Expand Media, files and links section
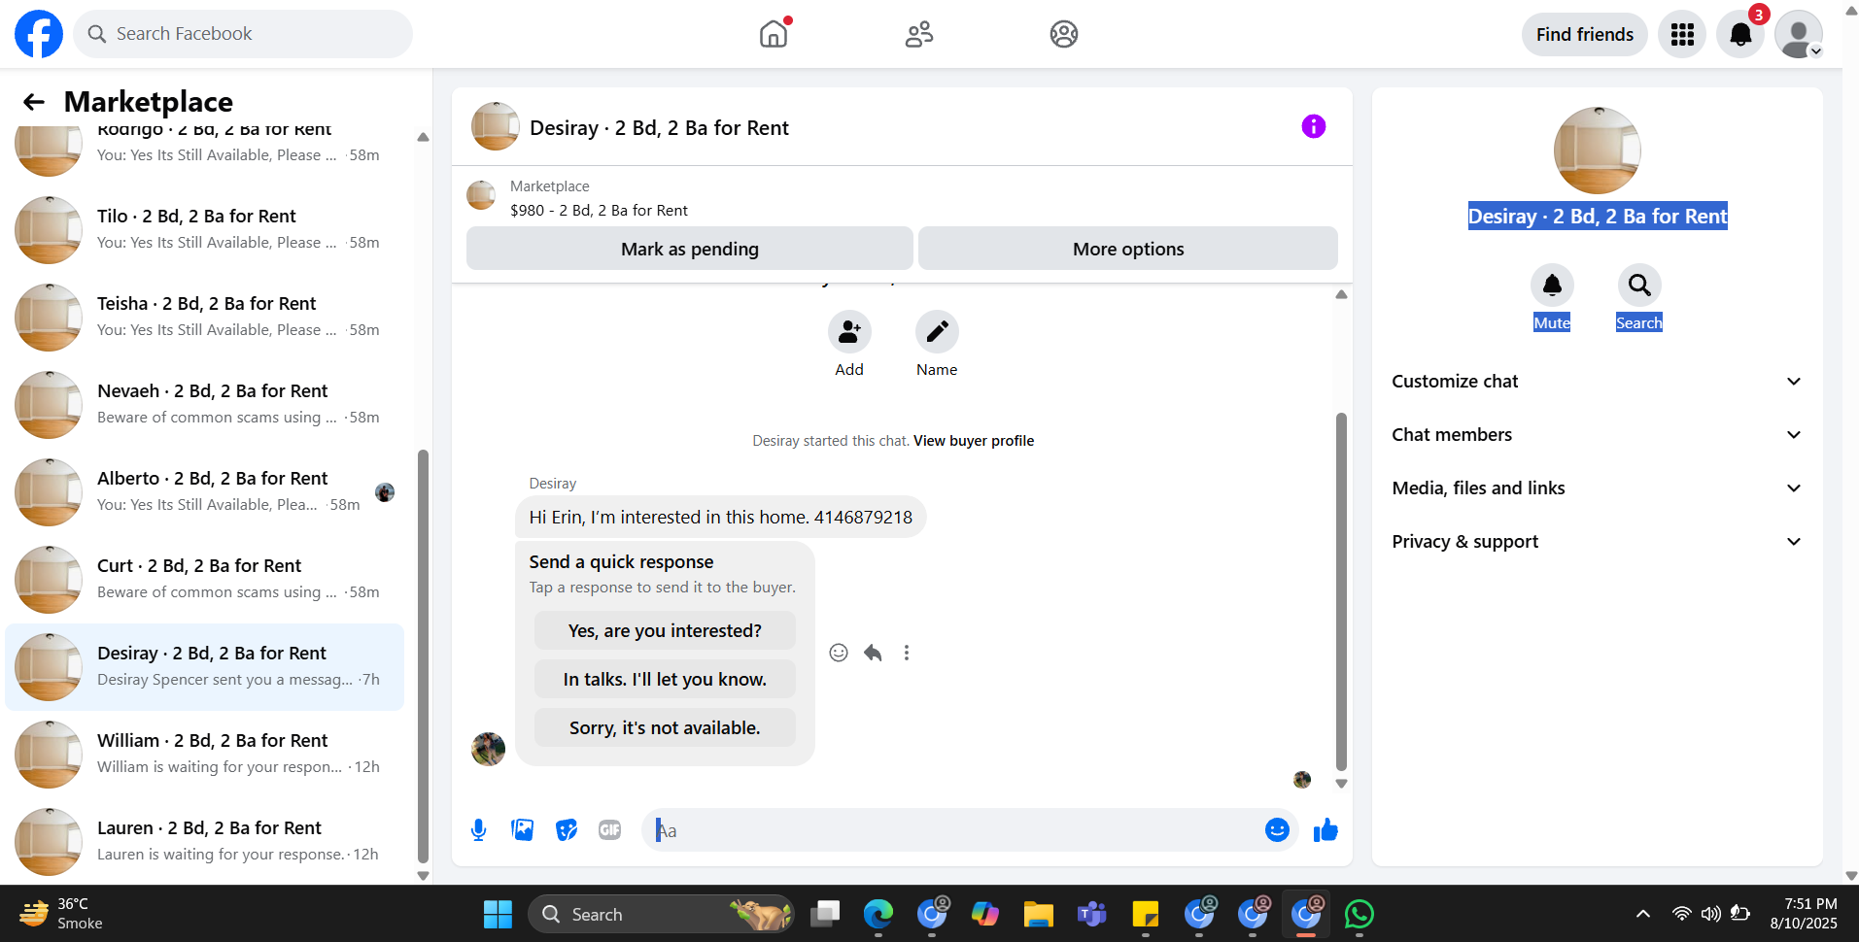 [1597, 488]
